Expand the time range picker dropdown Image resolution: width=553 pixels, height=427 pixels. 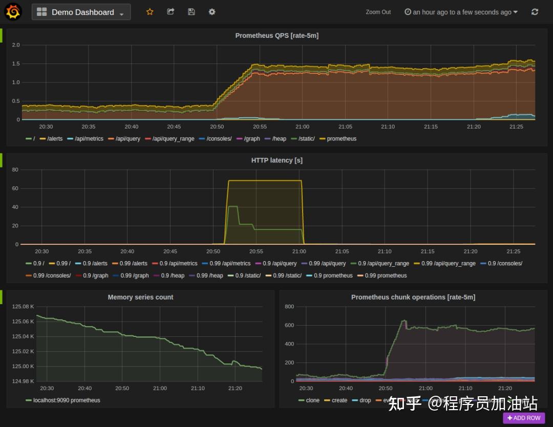tap(461, 12)
